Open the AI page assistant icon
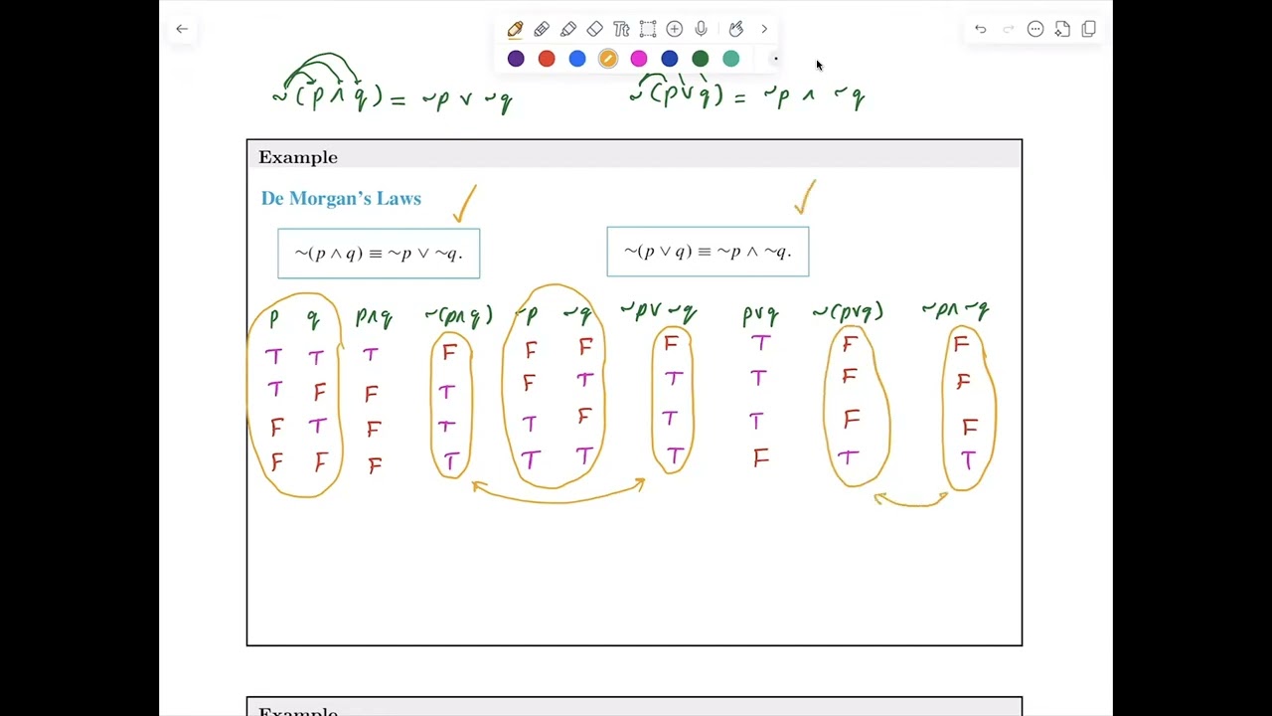Viewport: 1272px width, 716px height. (1062, 29)
